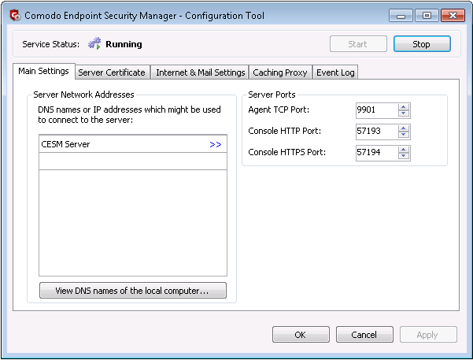Click the Console HTTP Port label
The image size is (473, 360).
click(284, 131)
